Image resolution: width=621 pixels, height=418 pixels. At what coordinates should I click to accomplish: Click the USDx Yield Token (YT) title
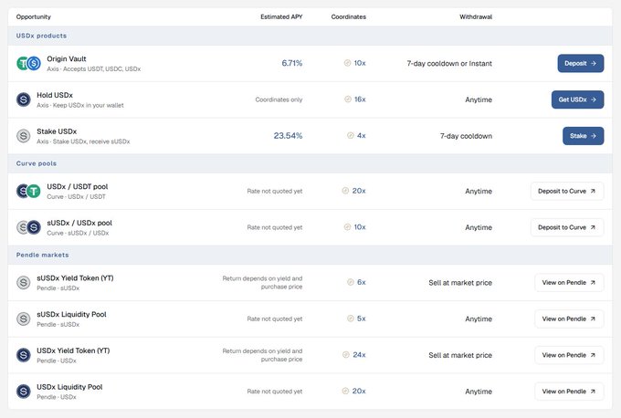point(73,350)
